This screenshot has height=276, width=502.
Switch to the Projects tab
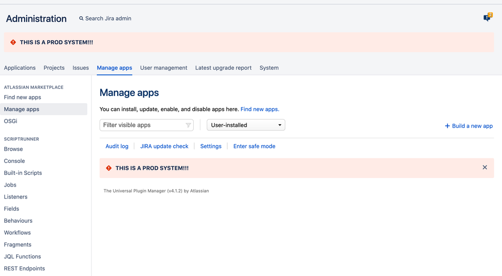coord(54,68)
